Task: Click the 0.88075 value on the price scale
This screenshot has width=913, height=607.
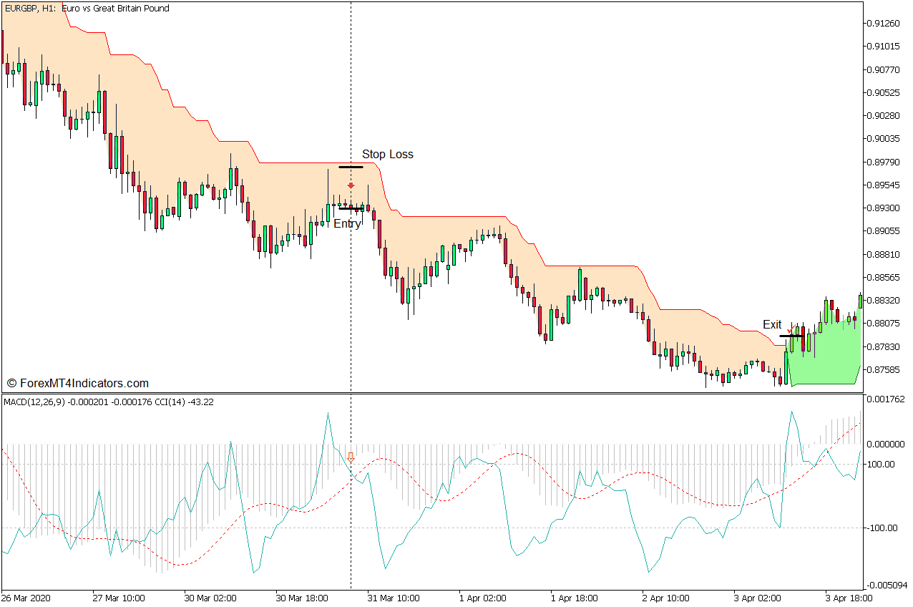Action: (x=883, y=323)
